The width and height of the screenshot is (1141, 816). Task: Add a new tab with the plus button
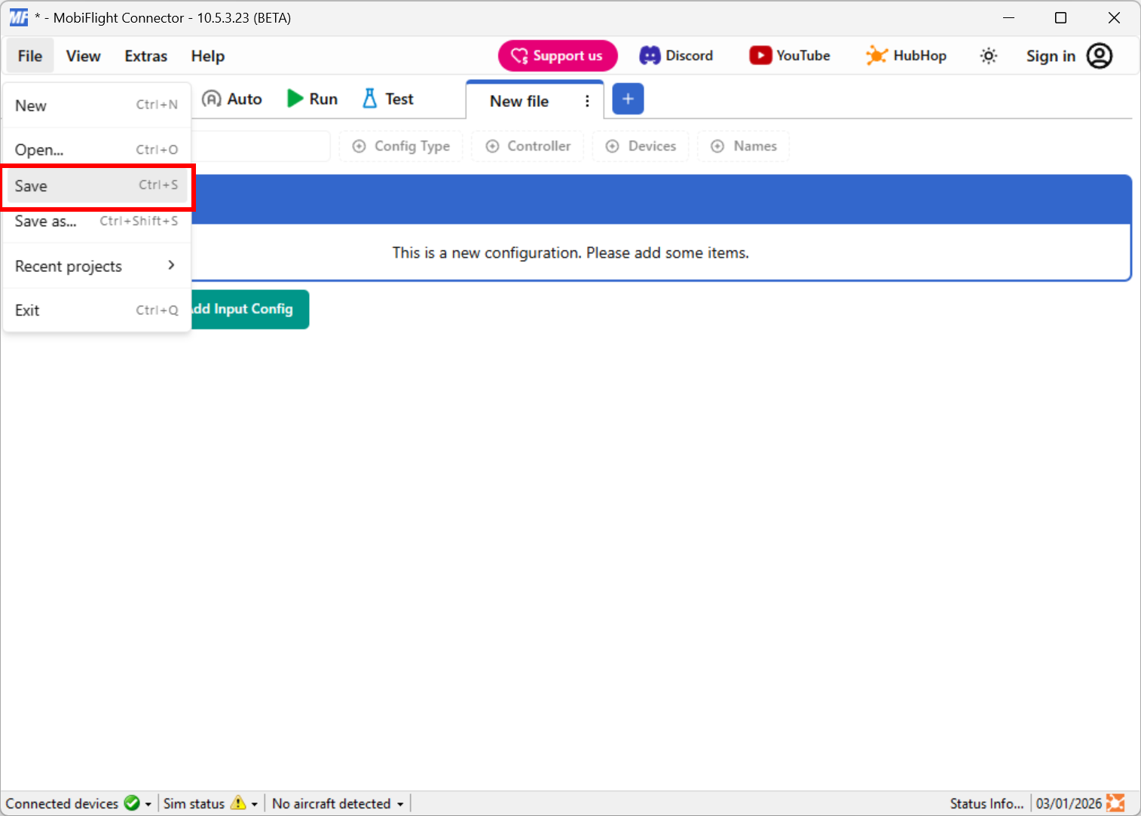(628, 99)
